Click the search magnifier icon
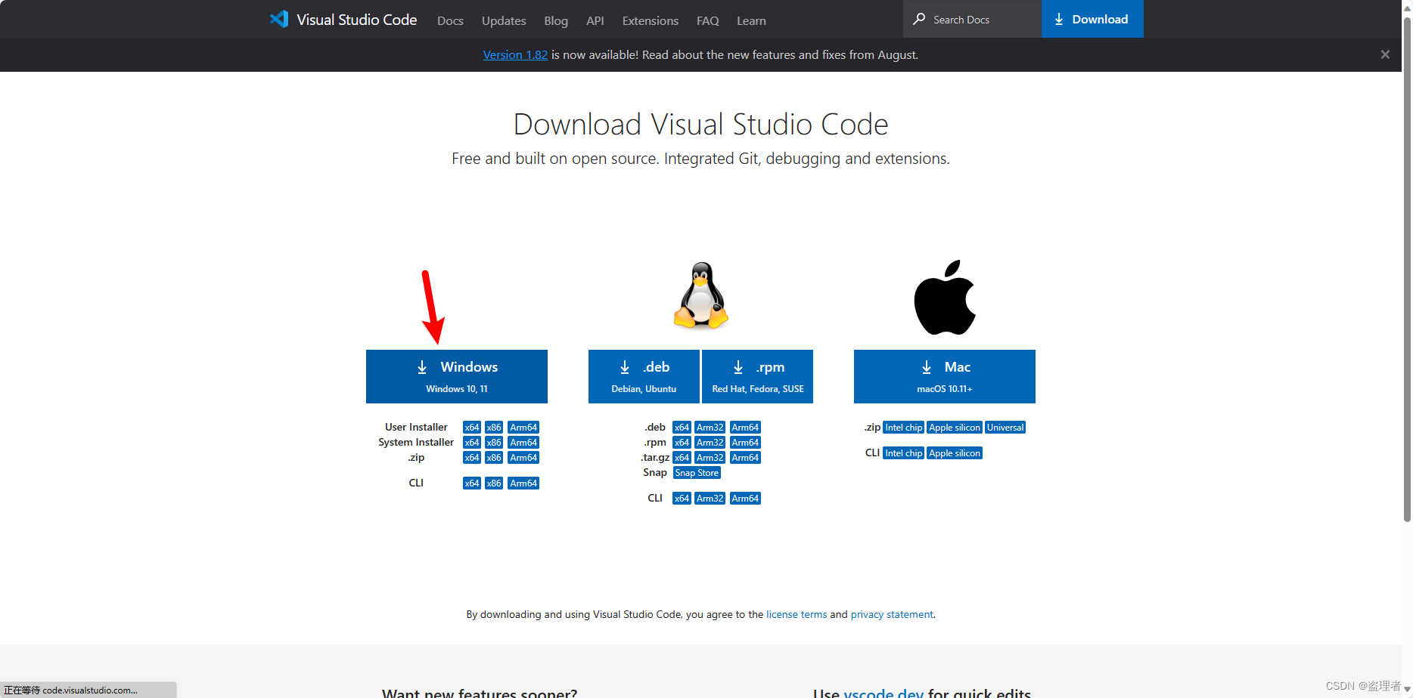The image size is (1413, 698). (x=919, y=19)
